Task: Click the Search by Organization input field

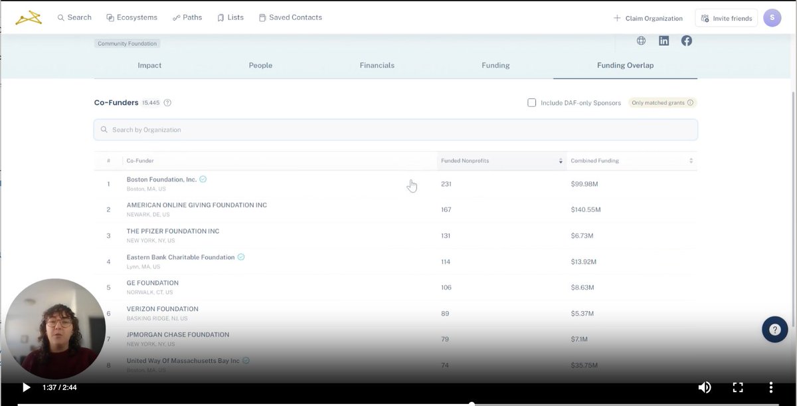Action: [395, 129]
